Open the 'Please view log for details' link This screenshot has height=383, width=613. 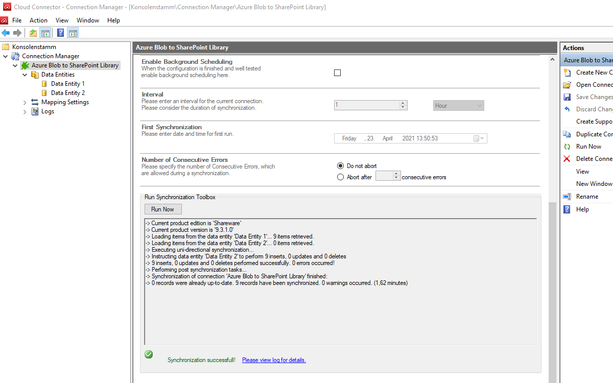pos(274,360)
